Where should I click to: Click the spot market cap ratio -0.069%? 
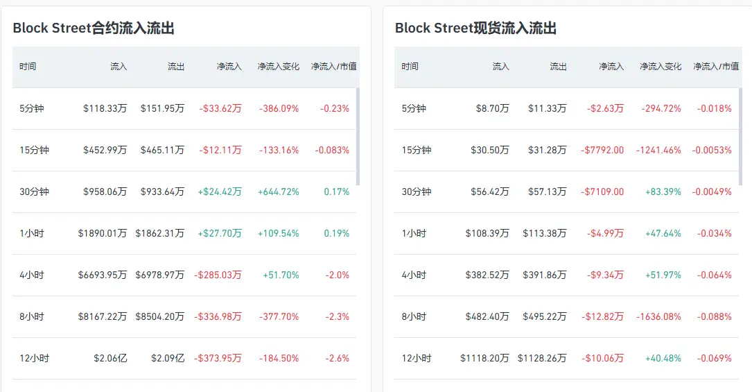coord(715,359)
